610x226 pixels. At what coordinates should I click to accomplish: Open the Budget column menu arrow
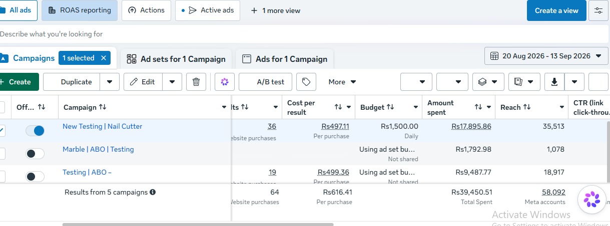[x=416, y=107]
